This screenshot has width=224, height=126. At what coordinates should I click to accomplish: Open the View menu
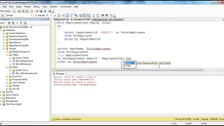[x=11, y=7]
